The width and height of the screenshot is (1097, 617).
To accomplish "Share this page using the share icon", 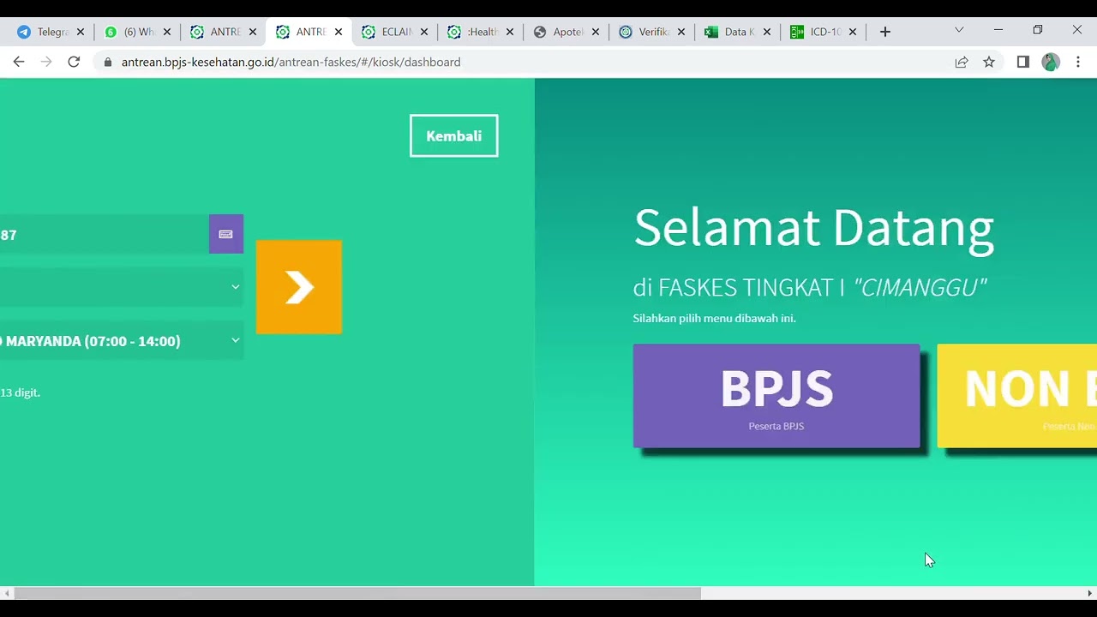I will click(x=962, y=62).
